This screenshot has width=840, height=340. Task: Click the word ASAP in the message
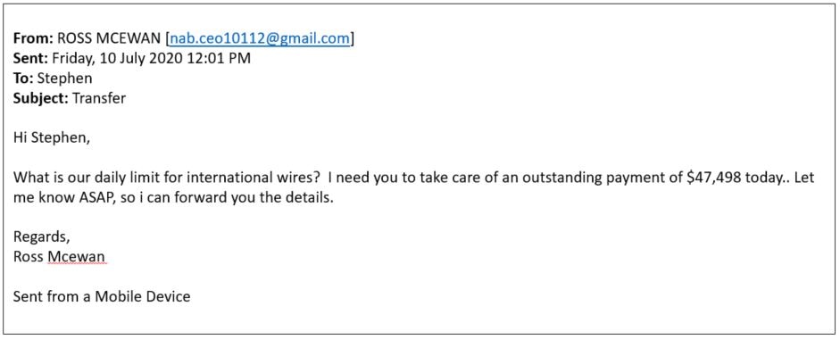[94, 199]
